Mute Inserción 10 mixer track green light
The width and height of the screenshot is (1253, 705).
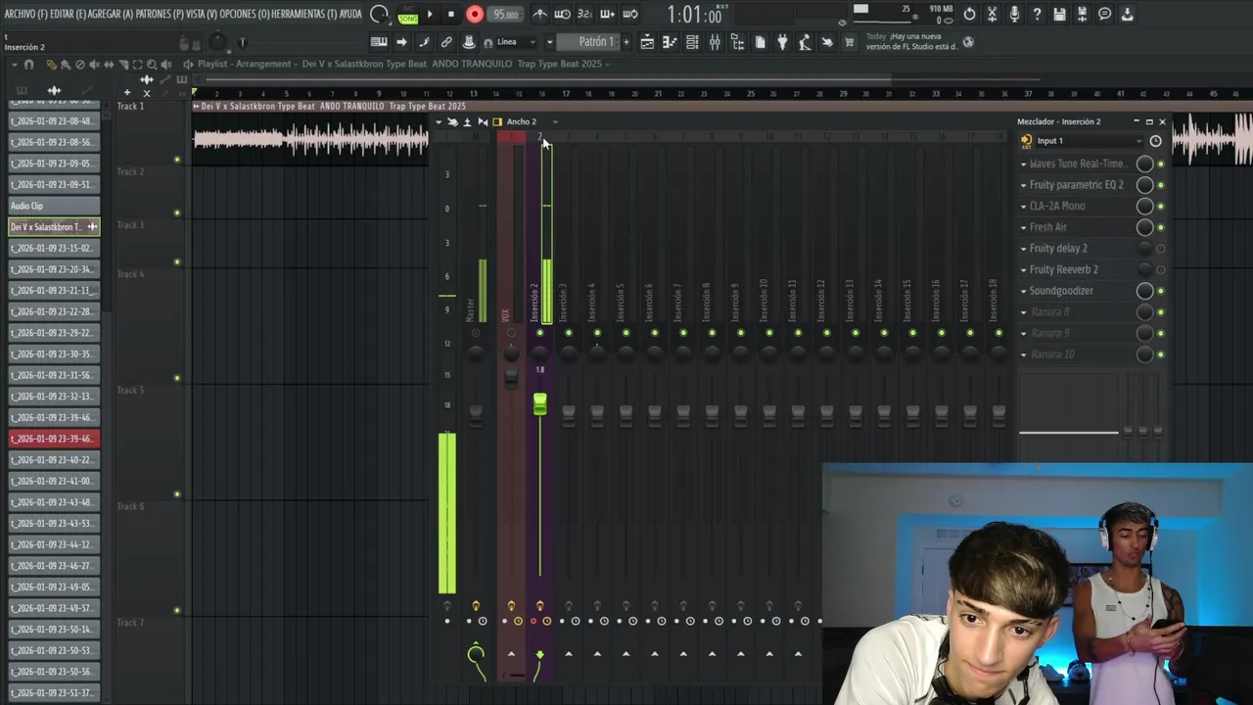(x=769, y=333)
